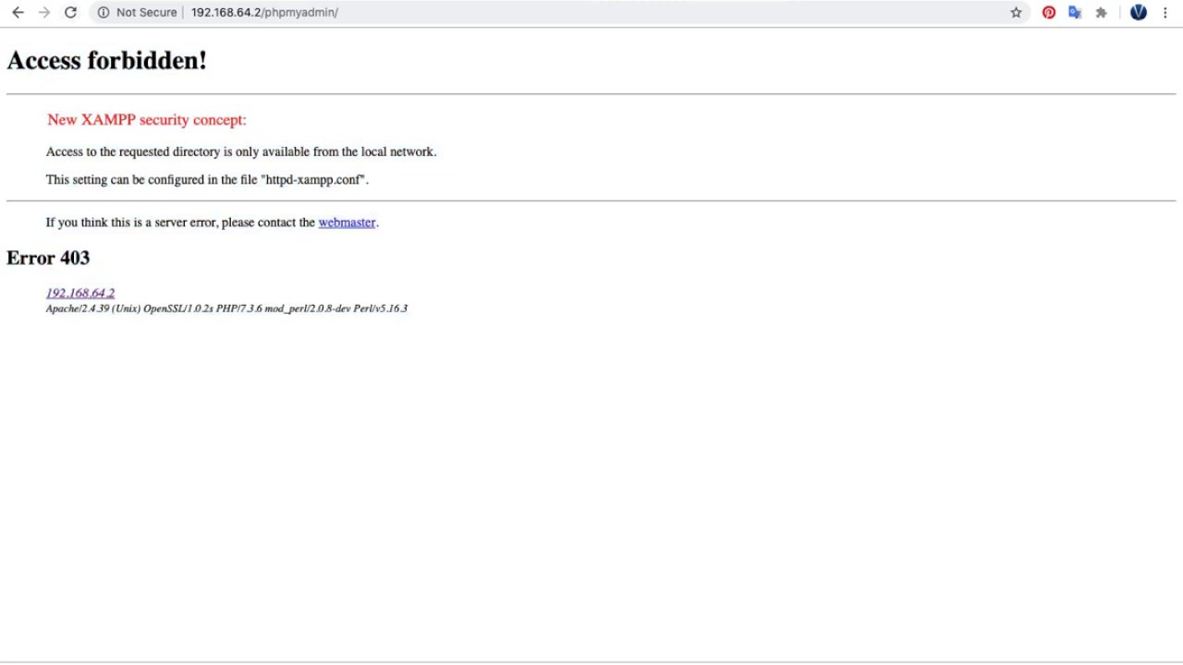Open the Chrome three-dot menu
Viewport: 1183px width, 665px height.
point(1165,12)
